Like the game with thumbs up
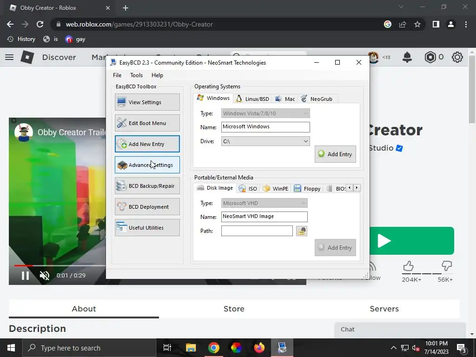This screenshot has height=357, width=476. [x=409, y=266]
